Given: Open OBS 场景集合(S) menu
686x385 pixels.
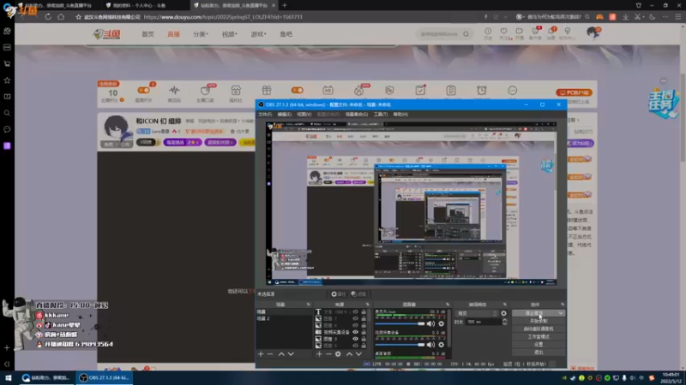Looking at the screenshot, I should pyautogui.click(x=357, y=115).
